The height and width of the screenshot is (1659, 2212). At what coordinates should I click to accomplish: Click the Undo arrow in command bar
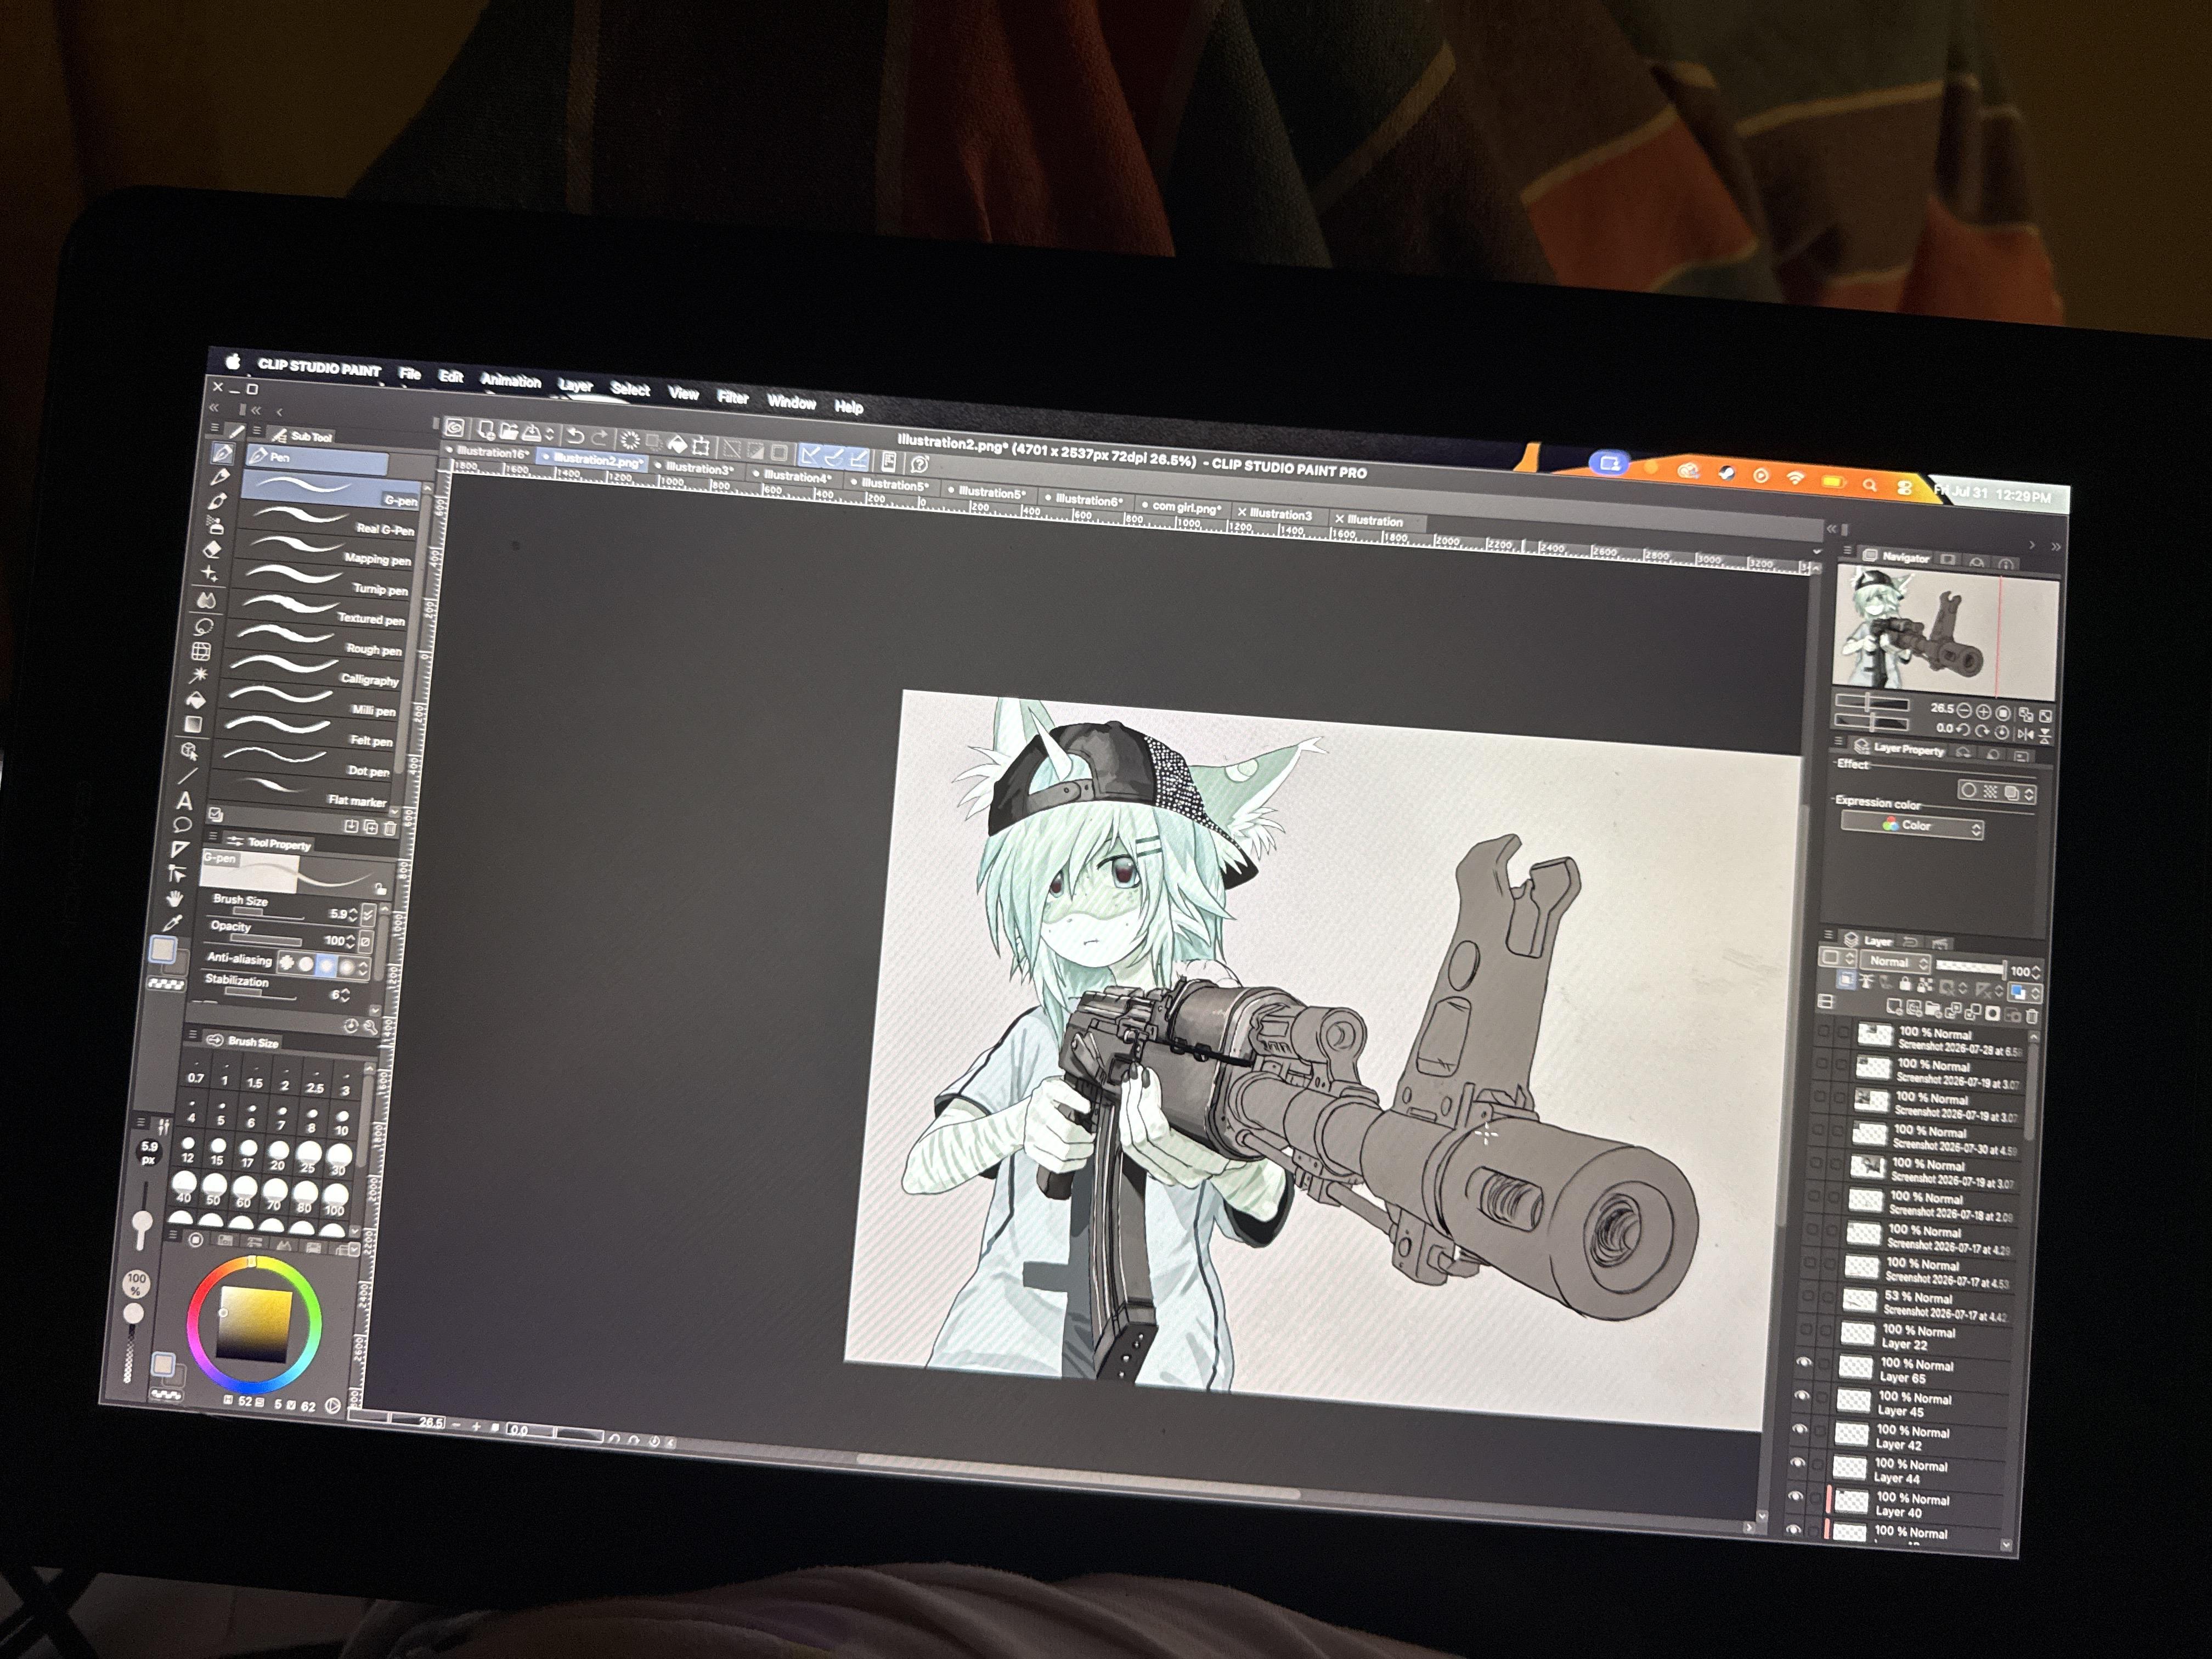tap(575, 436)
